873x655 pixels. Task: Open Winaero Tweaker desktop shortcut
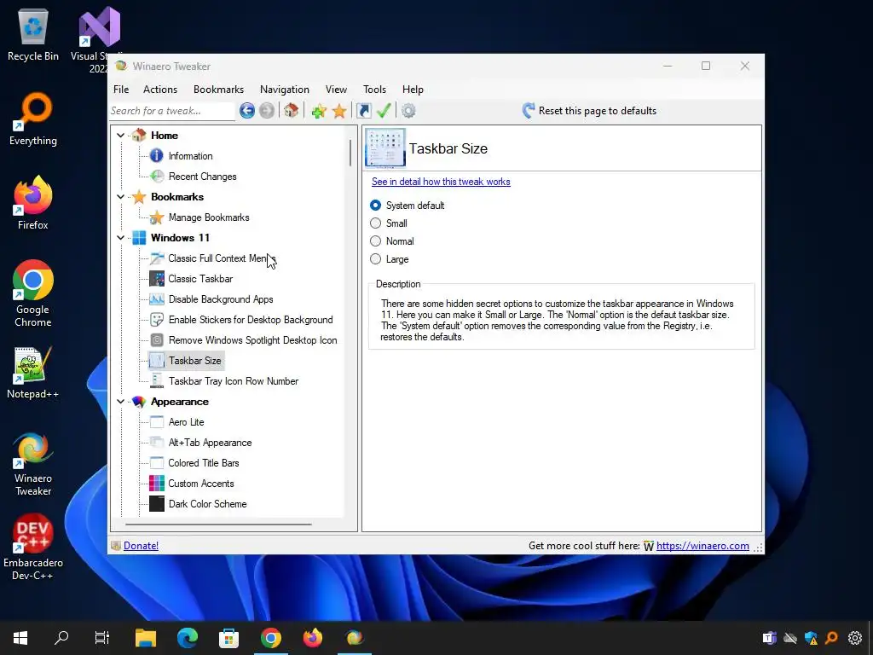click(33, 464)
